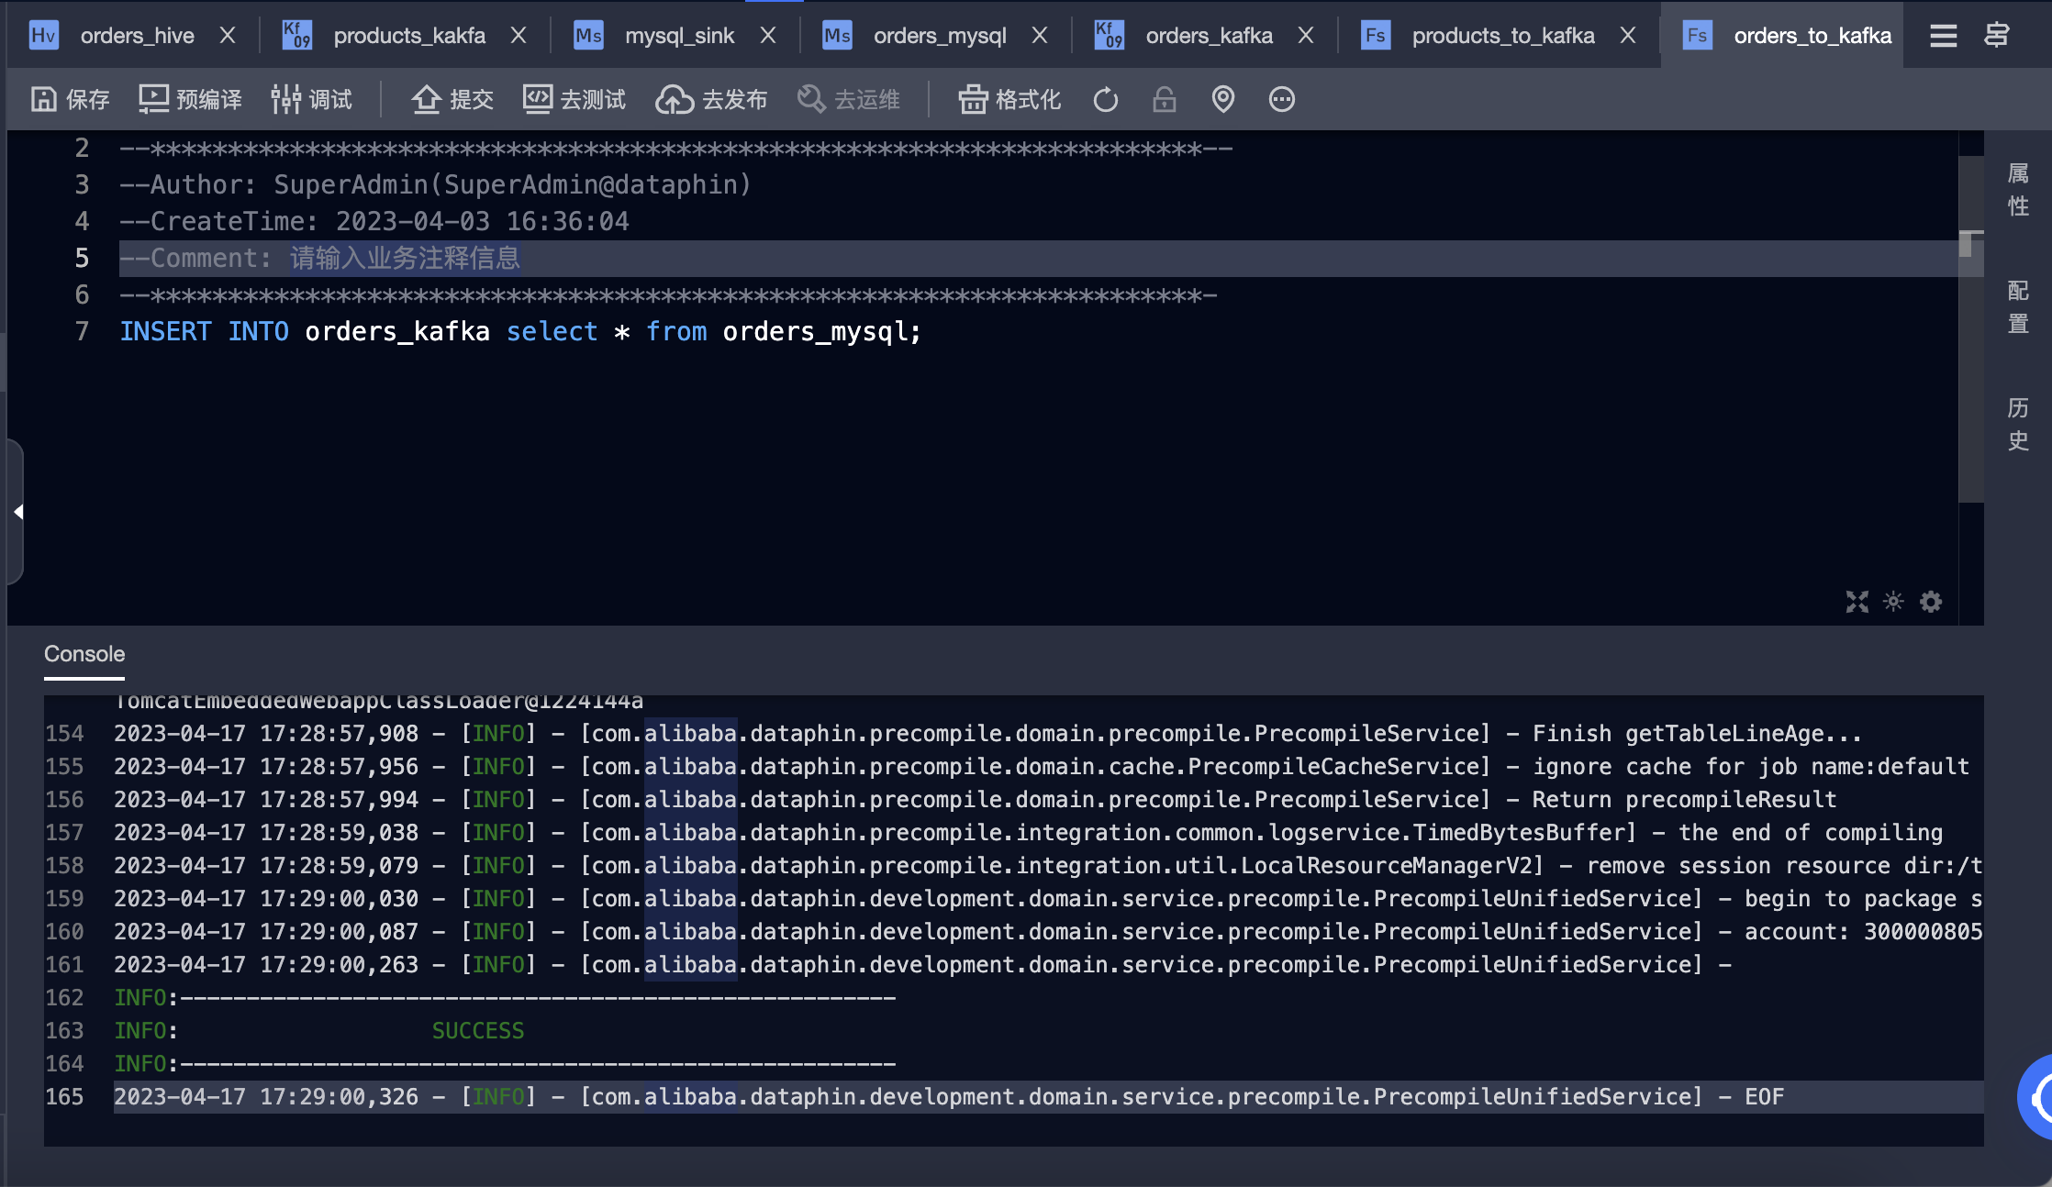2052x1187 pixels.
Task: Open the 调试 debug tool
Action: pyautogui.click(x=311, y=99)
